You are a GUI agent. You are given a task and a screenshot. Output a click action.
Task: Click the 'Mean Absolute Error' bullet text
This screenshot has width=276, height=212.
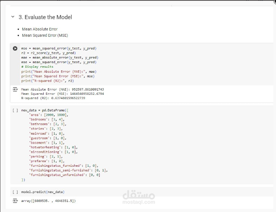[x=39, y=29]
